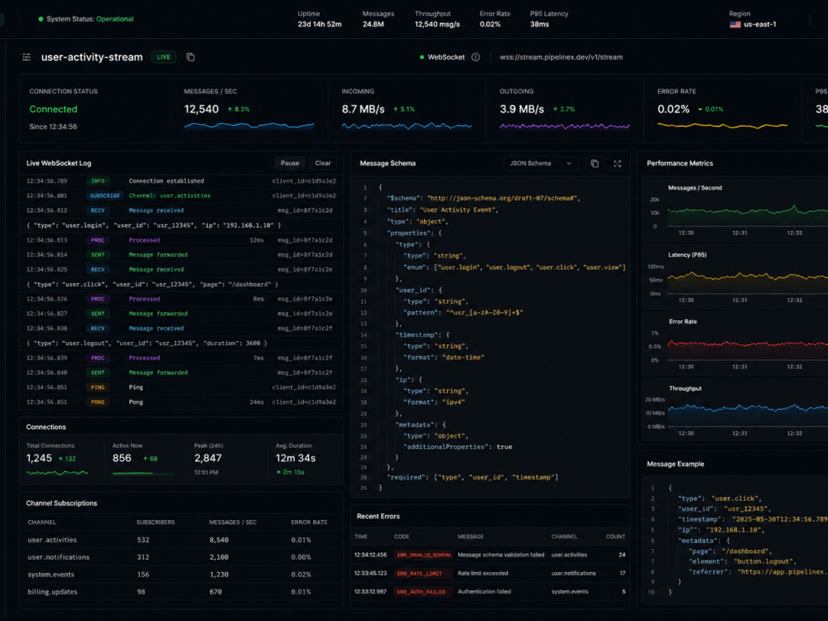Viewport: 828px width, 621px height.
Task: Select the user.login JSON payload row
Action: [x=181, y=225]
